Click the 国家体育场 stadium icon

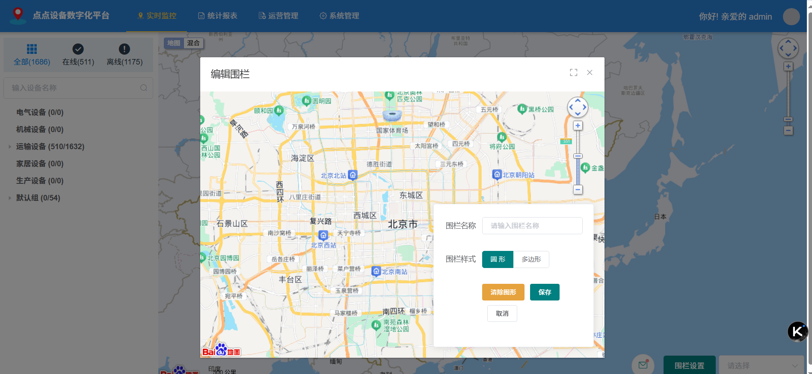click(392, 115)
